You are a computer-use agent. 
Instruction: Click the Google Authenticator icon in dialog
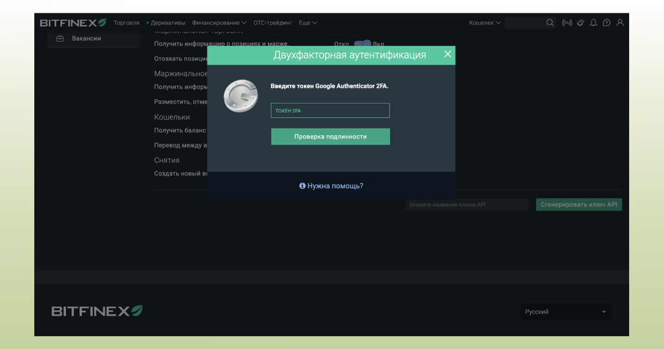click(240, 95)
